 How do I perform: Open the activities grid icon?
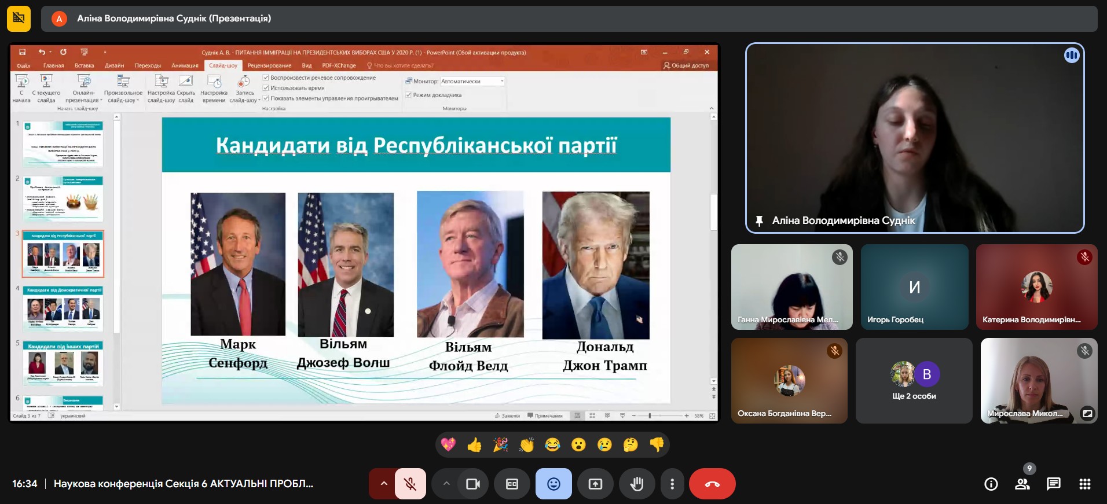1084,484
